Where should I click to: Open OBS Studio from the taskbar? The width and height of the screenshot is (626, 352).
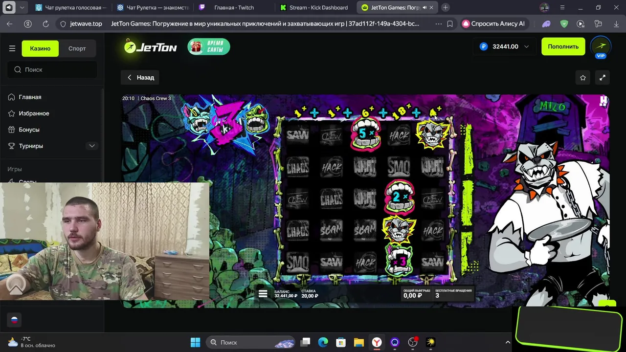(413, 342)
